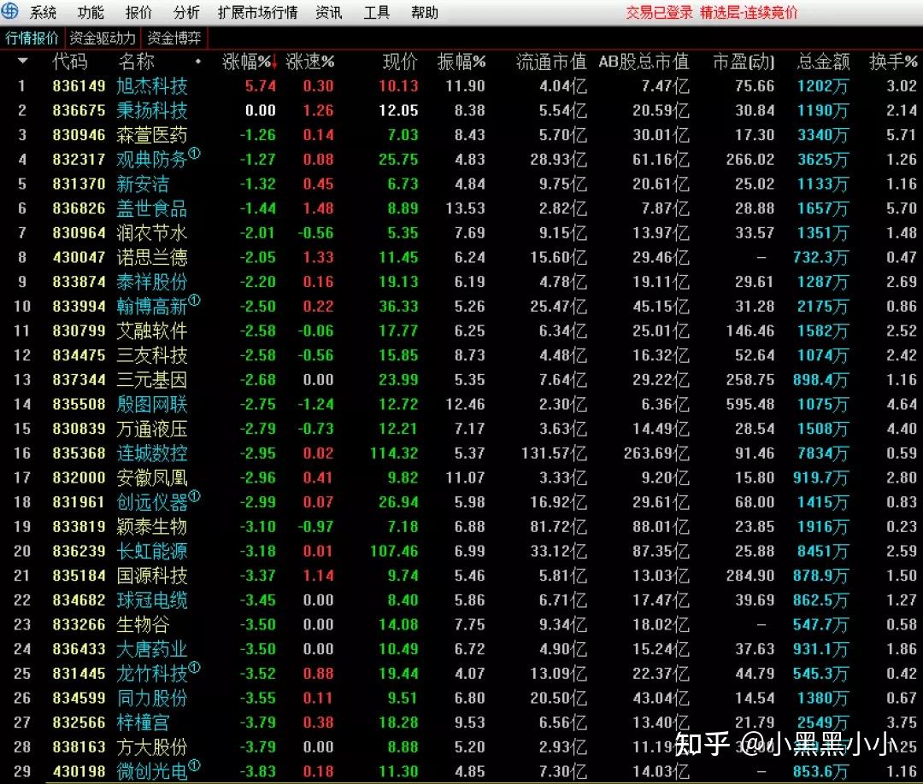Open the column dropdown triangle beside 代码
The image size is (923, 784).
pos(22,61)
